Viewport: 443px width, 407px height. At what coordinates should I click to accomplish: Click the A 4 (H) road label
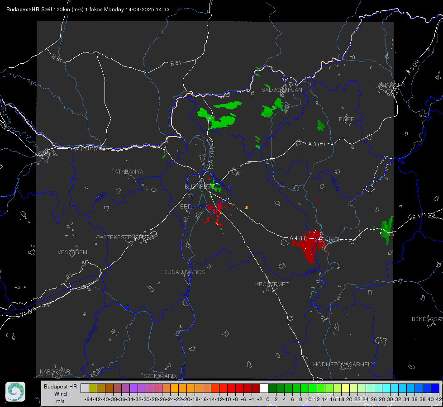(298, 238)
